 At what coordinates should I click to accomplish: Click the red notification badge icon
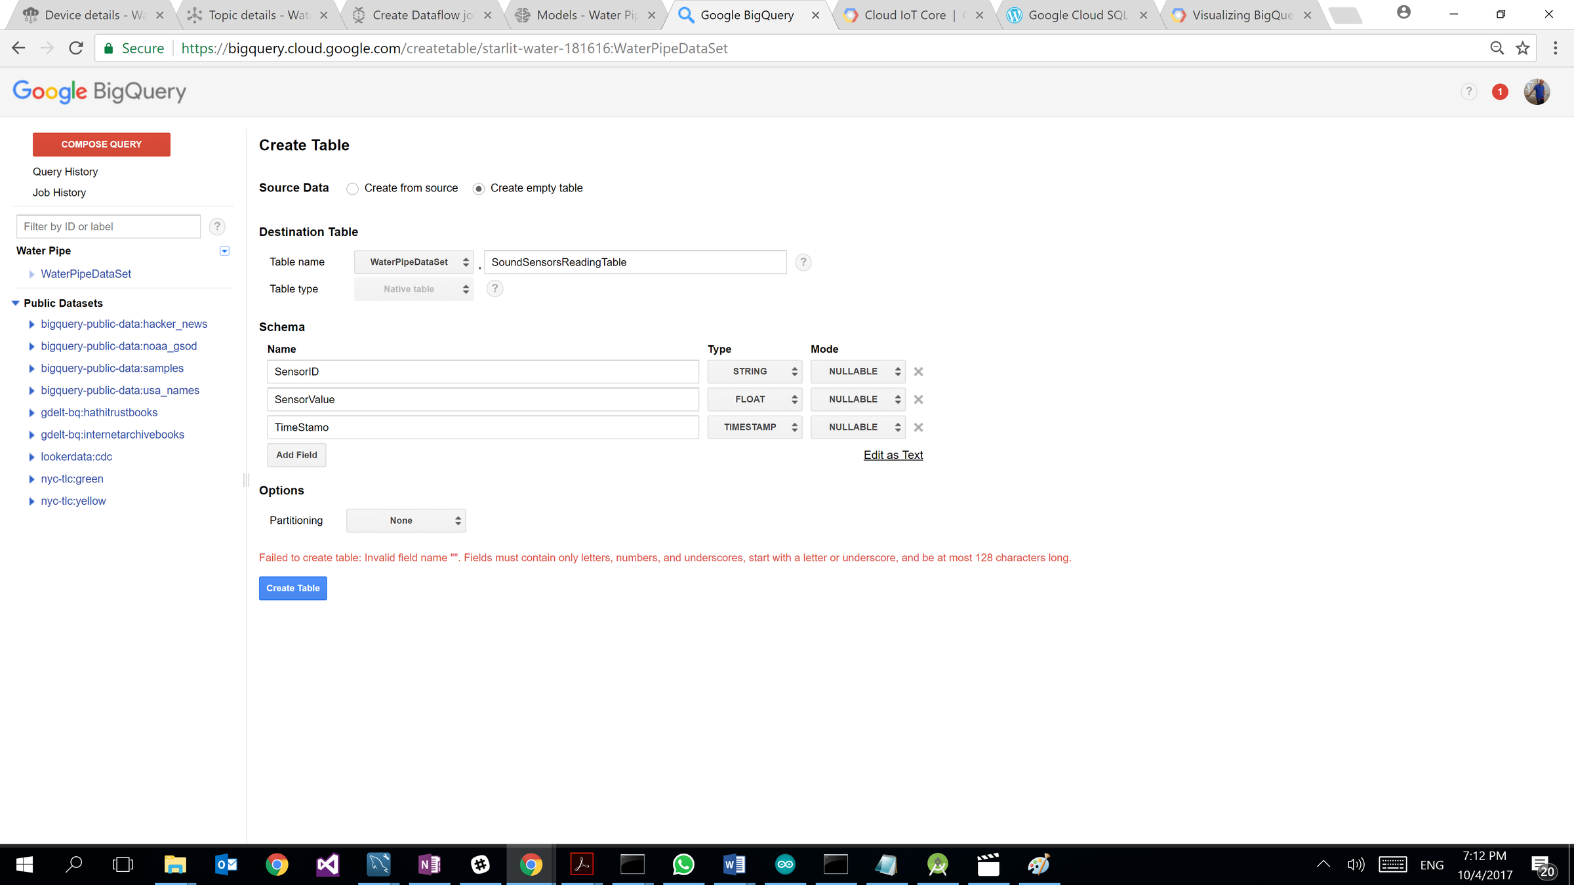pos(1499,92)
